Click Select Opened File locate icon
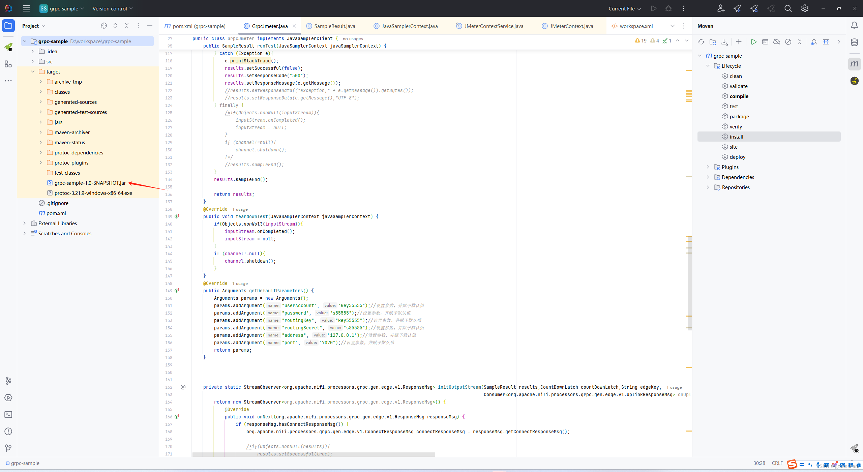Viewport: 863px width, 472px height. click(x=104, y=26)
